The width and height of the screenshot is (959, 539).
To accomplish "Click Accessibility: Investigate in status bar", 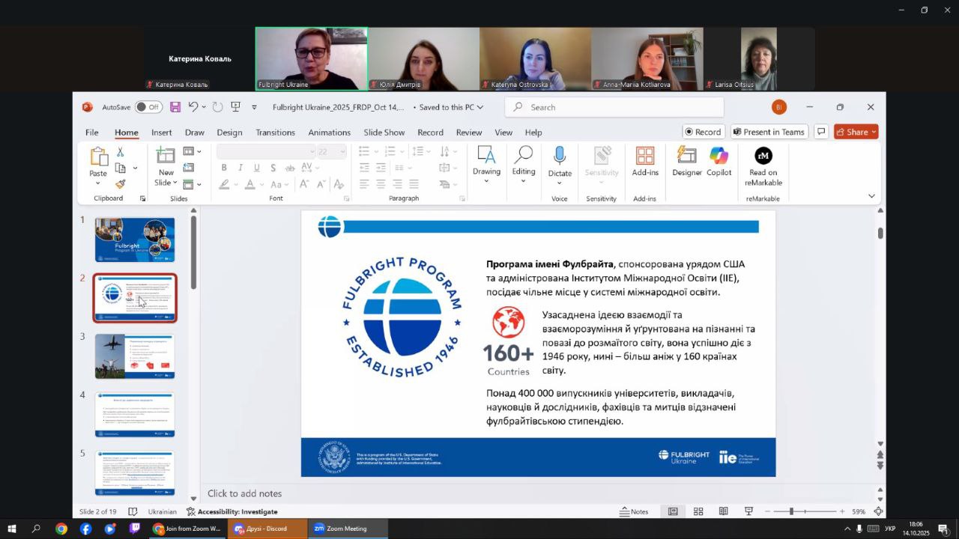I will [232, 511].
